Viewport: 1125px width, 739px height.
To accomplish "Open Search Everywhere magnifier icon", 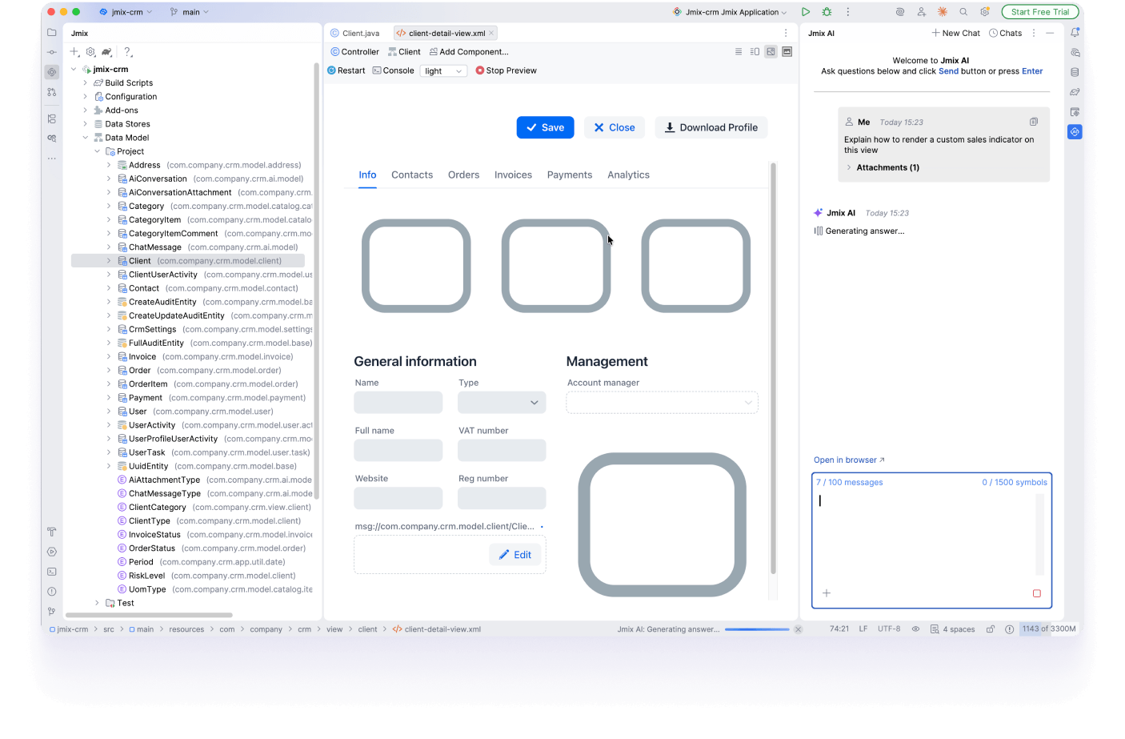I will click(963, 12).
